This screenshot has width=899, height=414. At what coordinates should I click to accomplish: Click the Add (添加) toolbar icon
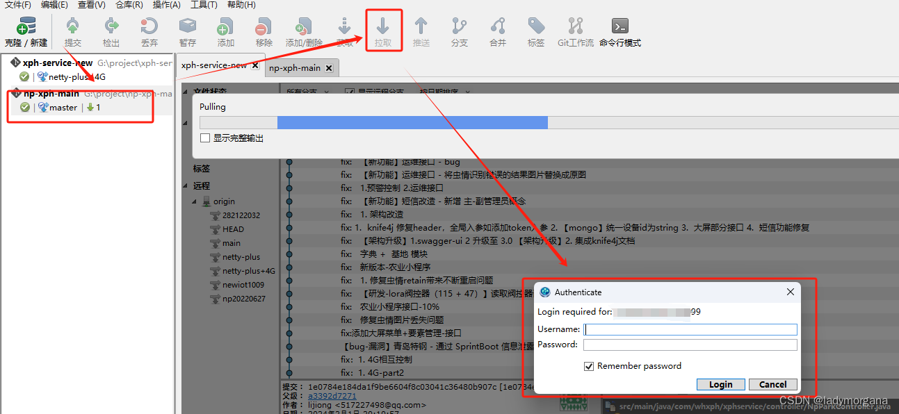(226, 26)
